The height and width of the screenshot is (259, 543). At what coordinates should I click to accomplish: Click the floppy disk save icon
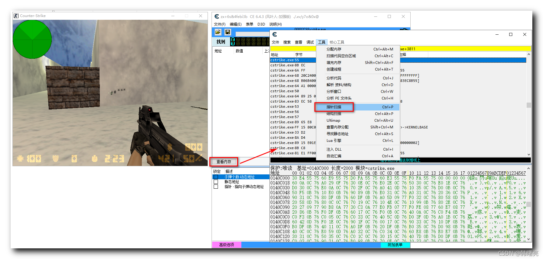pos(227,32)
